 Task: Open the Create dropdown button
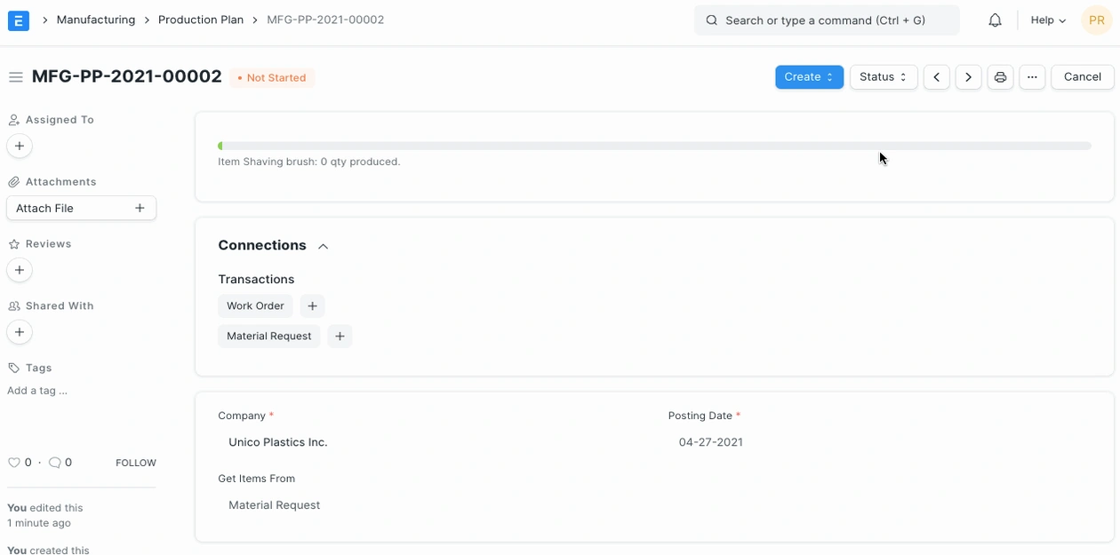coord(809,77)
